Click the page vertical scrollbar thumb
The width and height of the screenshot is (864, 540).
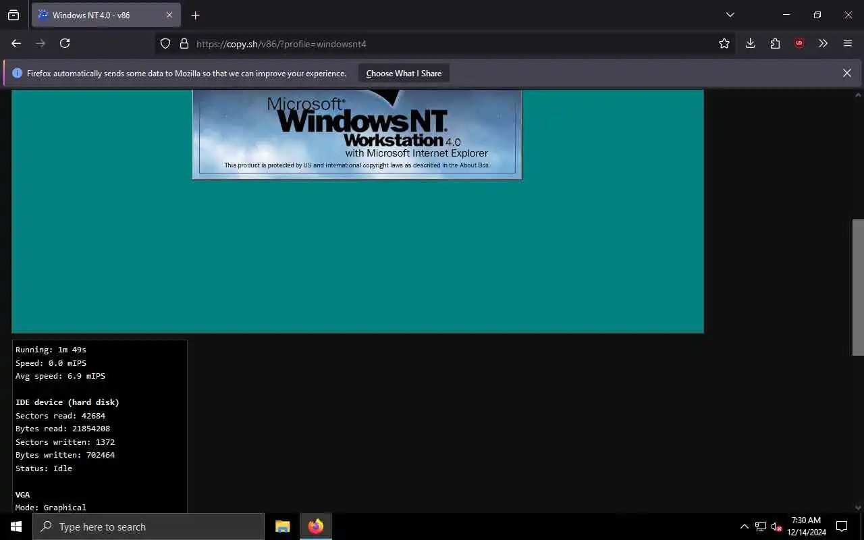click(x=858, y=287)
